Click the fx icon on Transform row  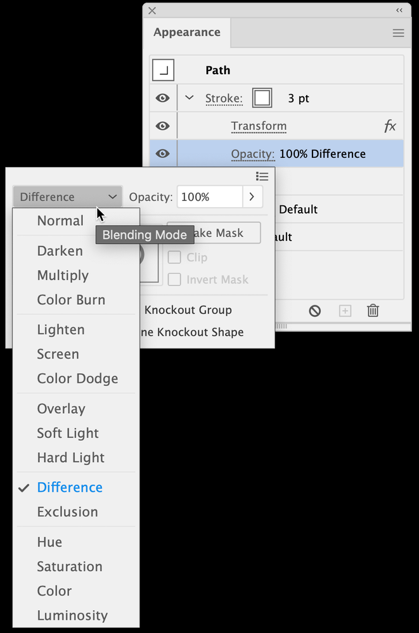[x=390, y=126]
